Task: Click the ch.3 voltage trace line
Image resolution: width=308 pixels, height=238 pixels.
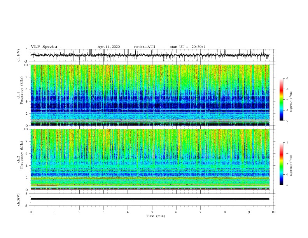Action: pos(150,199)
